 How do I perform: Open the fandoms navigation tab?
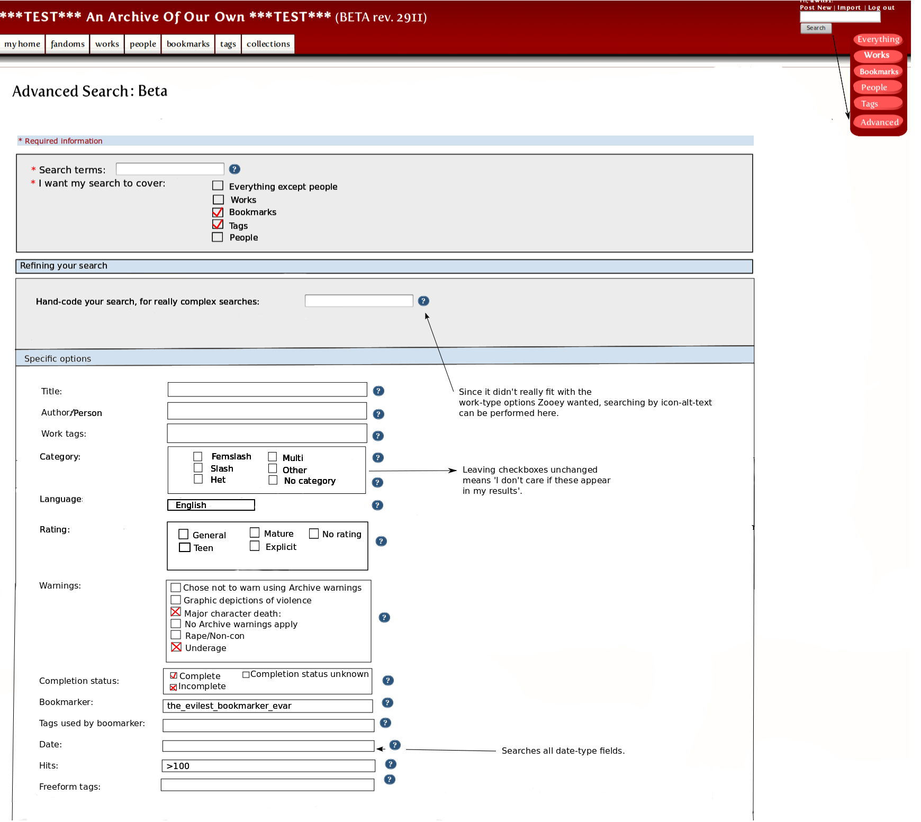click(x=68, y=44)
